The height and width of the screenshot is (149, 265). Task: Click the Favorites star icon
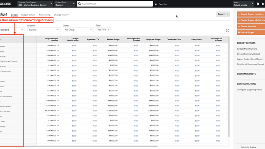click(x=156, y=4)
